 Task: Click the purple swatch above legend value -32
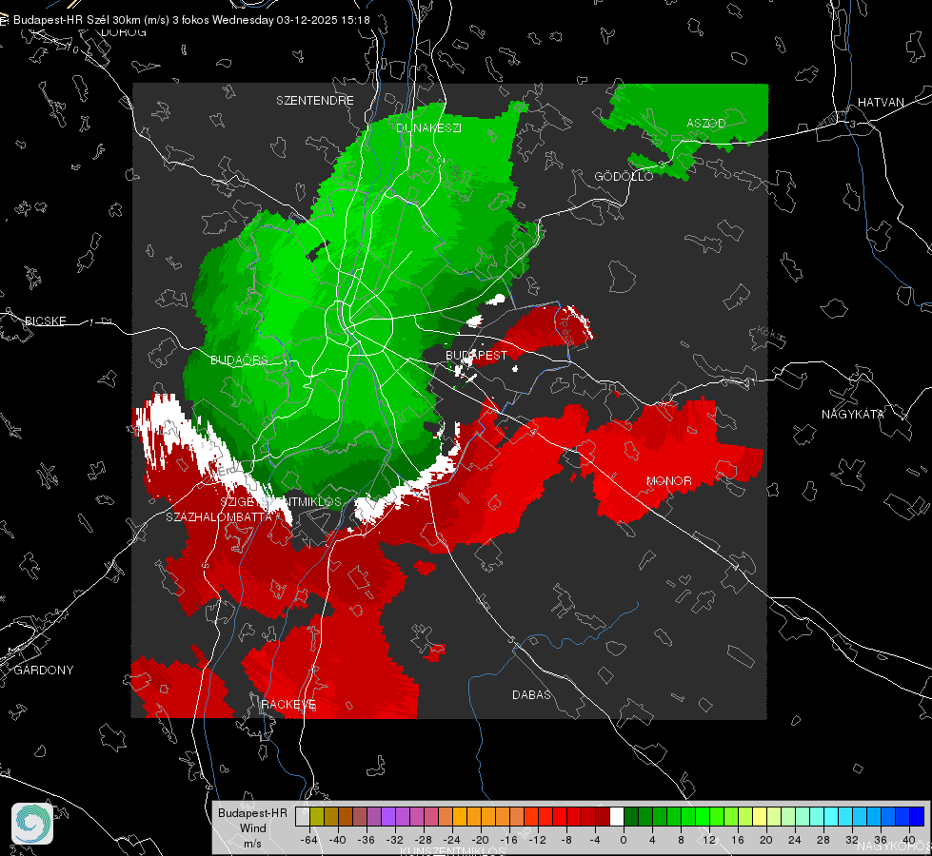pos(387,816)
